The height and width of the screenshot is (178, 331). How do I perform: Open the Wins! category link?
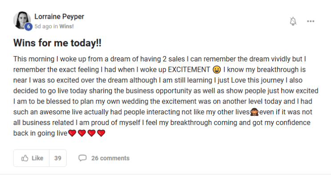coord(66,26)
